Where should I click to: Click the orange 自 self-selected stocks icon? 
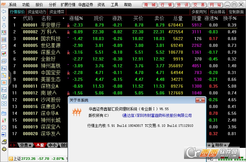[x=4, y=82]
